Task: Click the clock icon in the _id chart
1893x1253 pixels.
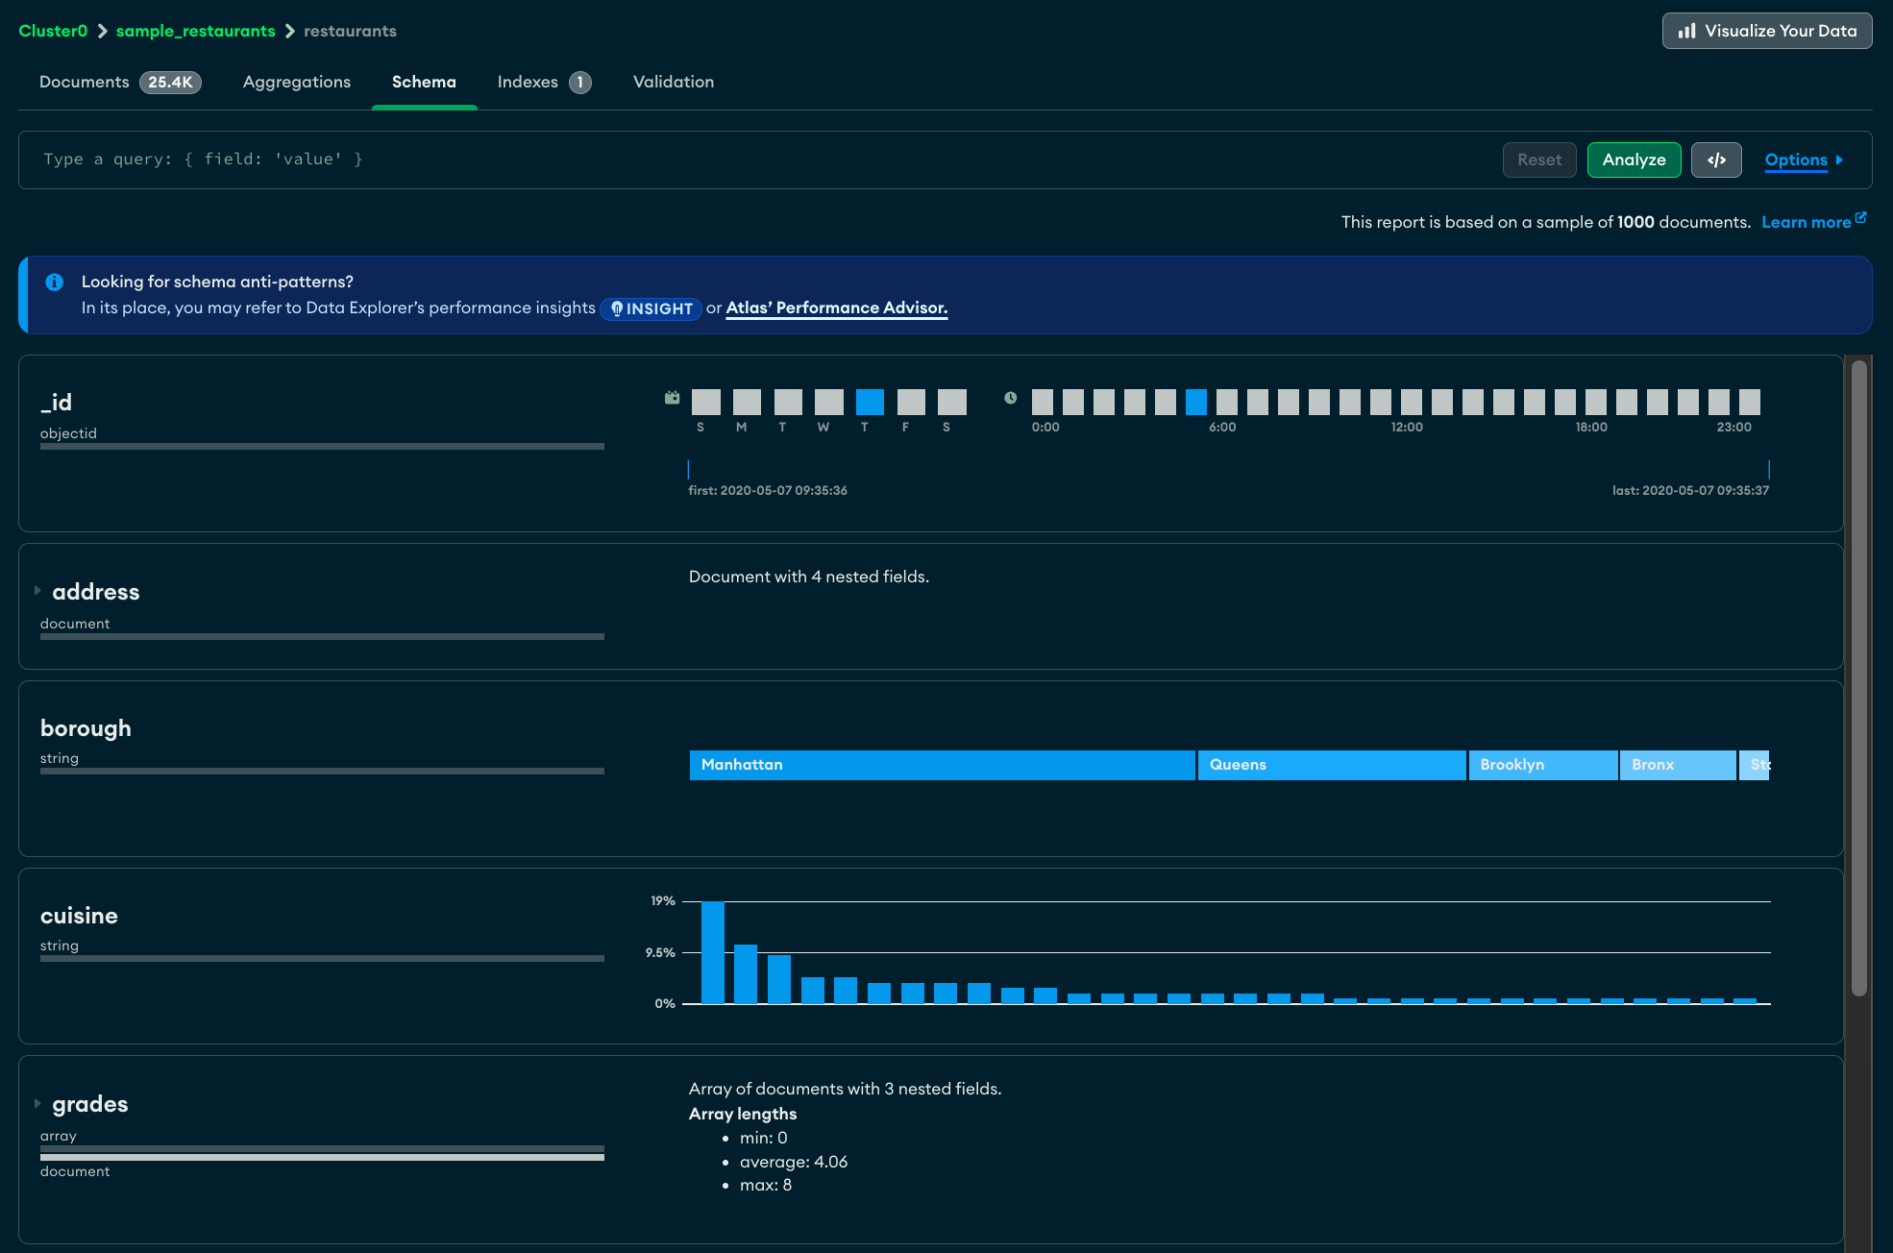Action: 1010,398
